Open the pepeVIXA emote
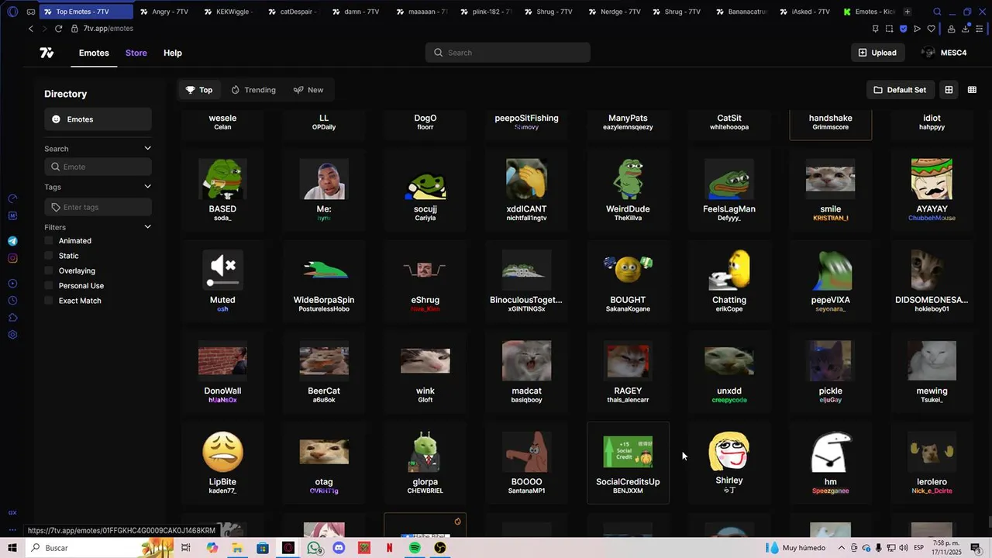 (x=831, y=281)
